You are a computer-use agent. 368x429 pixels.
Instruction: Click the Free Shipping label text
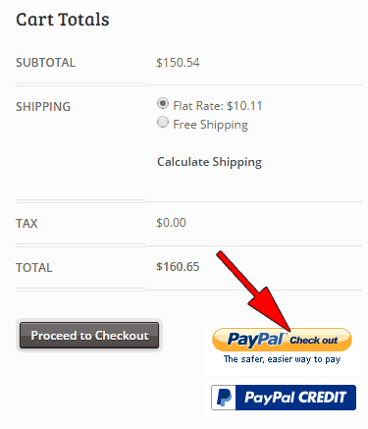(210, 125)
